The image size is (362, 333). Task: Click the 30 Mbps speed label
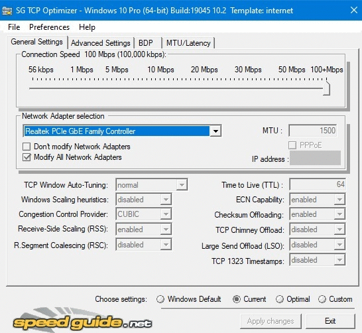click(248, 70)
